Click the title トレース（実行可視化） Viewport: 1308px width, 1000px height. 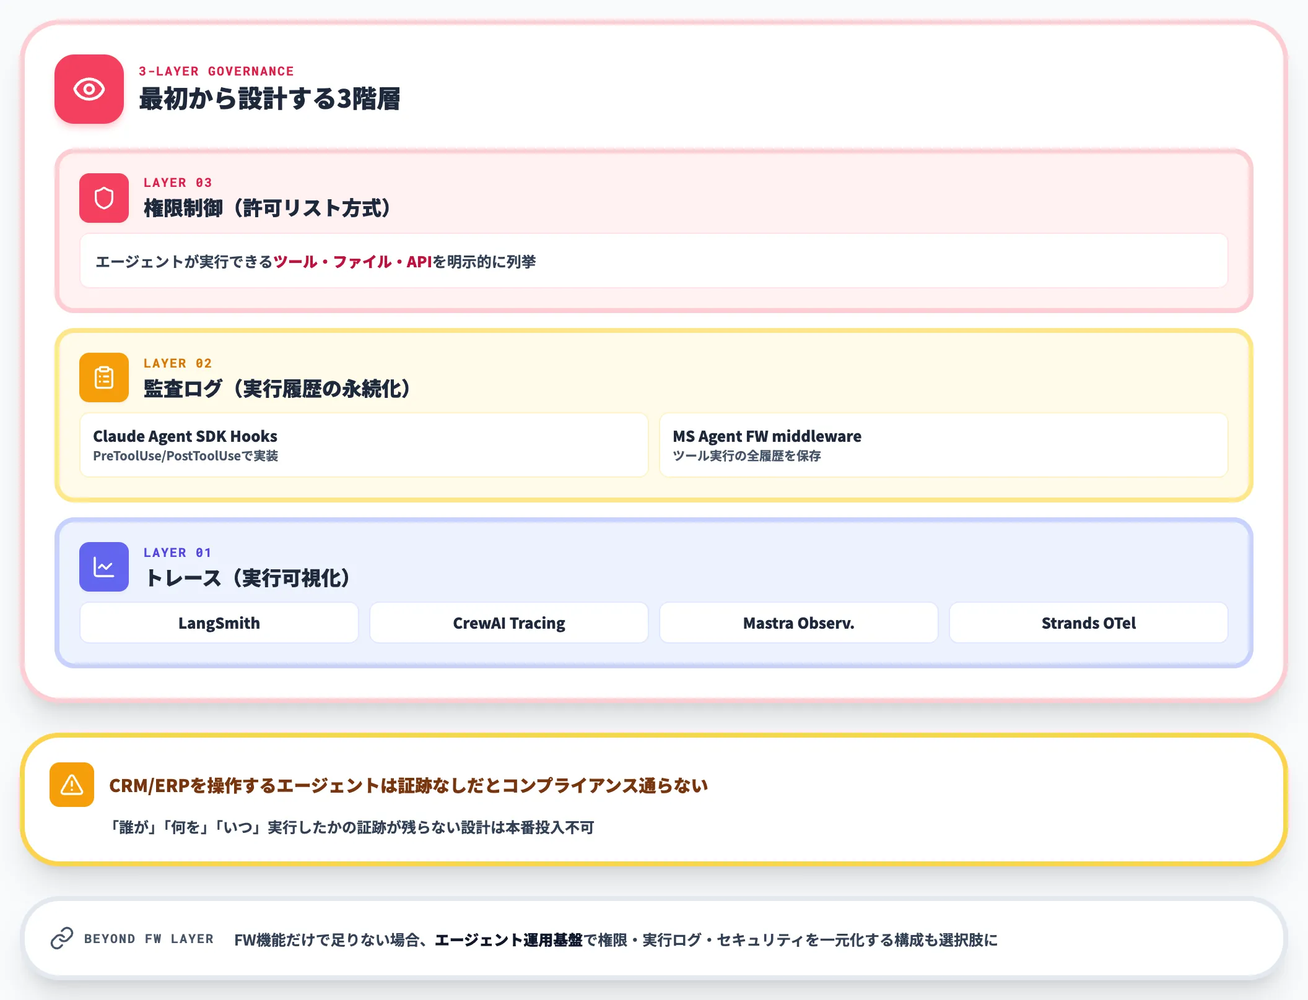click(x=248, y=578)
